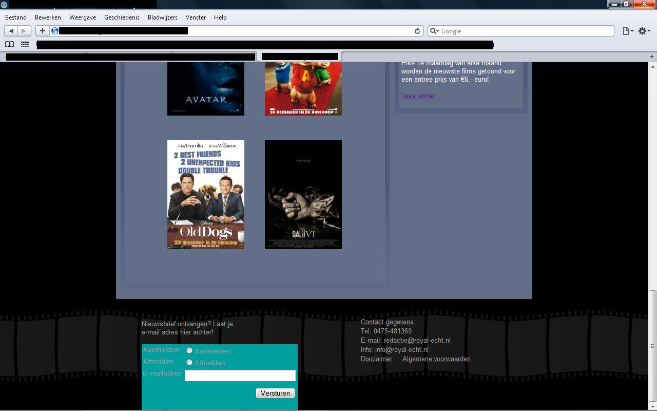The image size is (657, 411).
Task: Follow the Lees verder link
Action: 421,96
